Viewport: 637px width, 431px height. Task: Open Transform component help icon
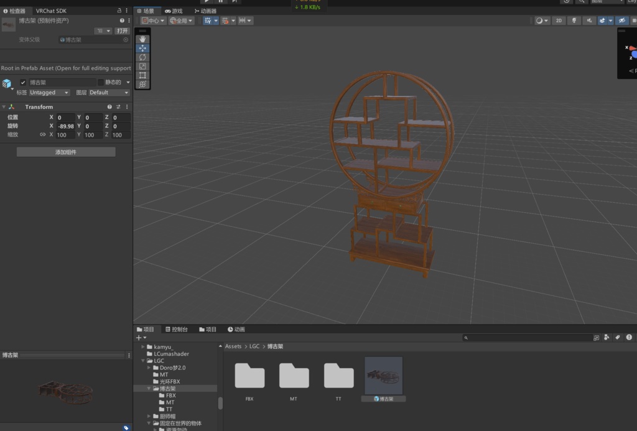coord(109,107)
